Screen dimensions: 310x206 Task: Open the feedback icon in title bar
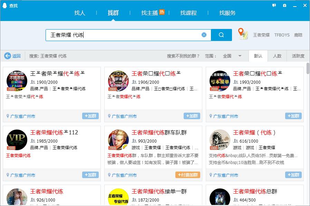274,5
